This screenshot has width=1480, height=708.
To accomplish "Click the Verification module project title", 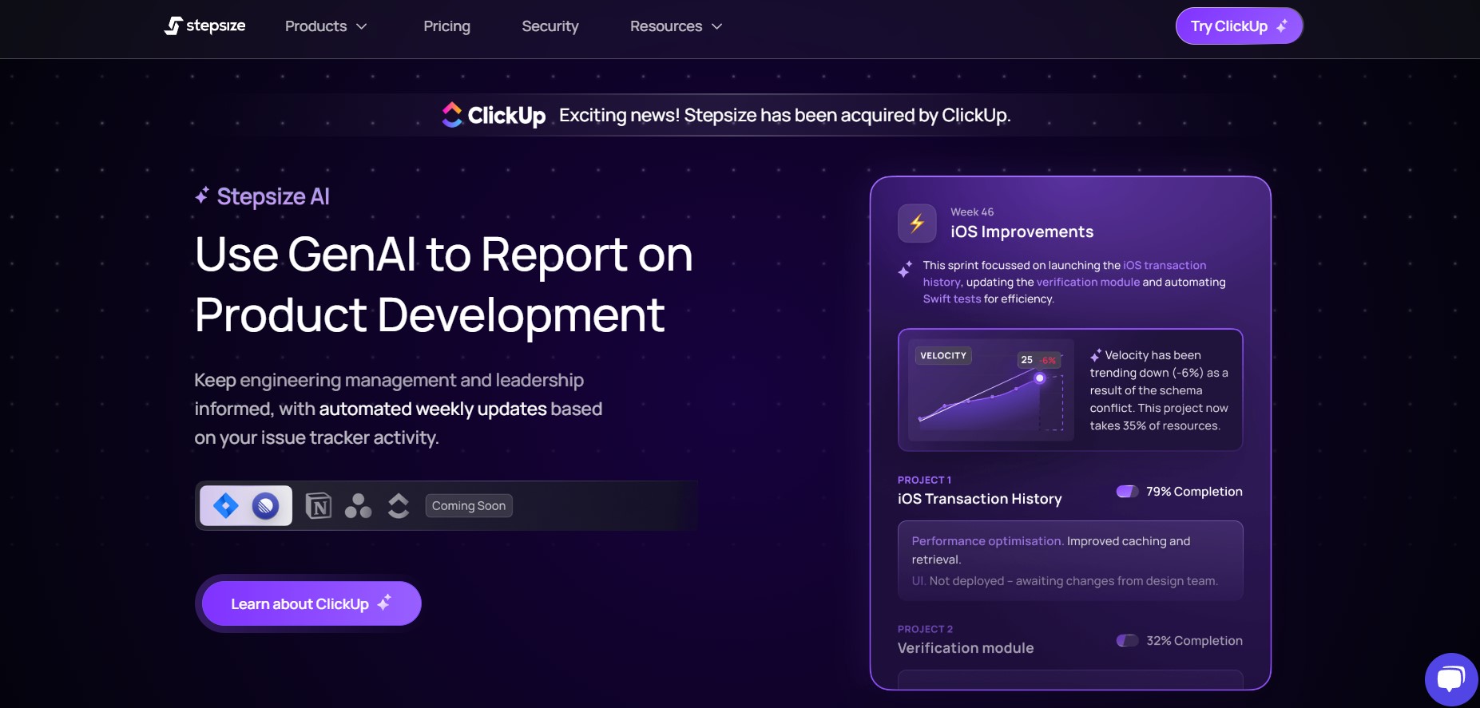I will pyautogui.click(x=966, y=648).
